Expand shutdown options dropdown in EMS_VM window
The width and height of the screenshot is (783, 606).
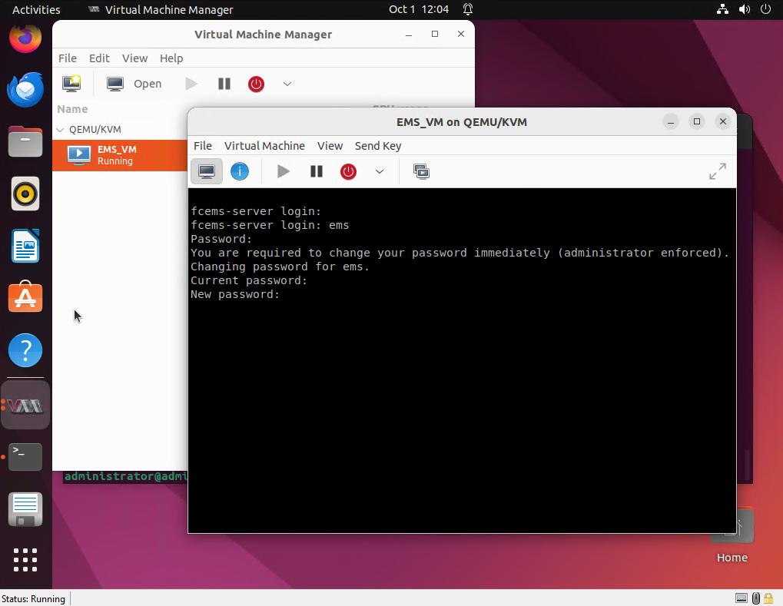[380, 171]
